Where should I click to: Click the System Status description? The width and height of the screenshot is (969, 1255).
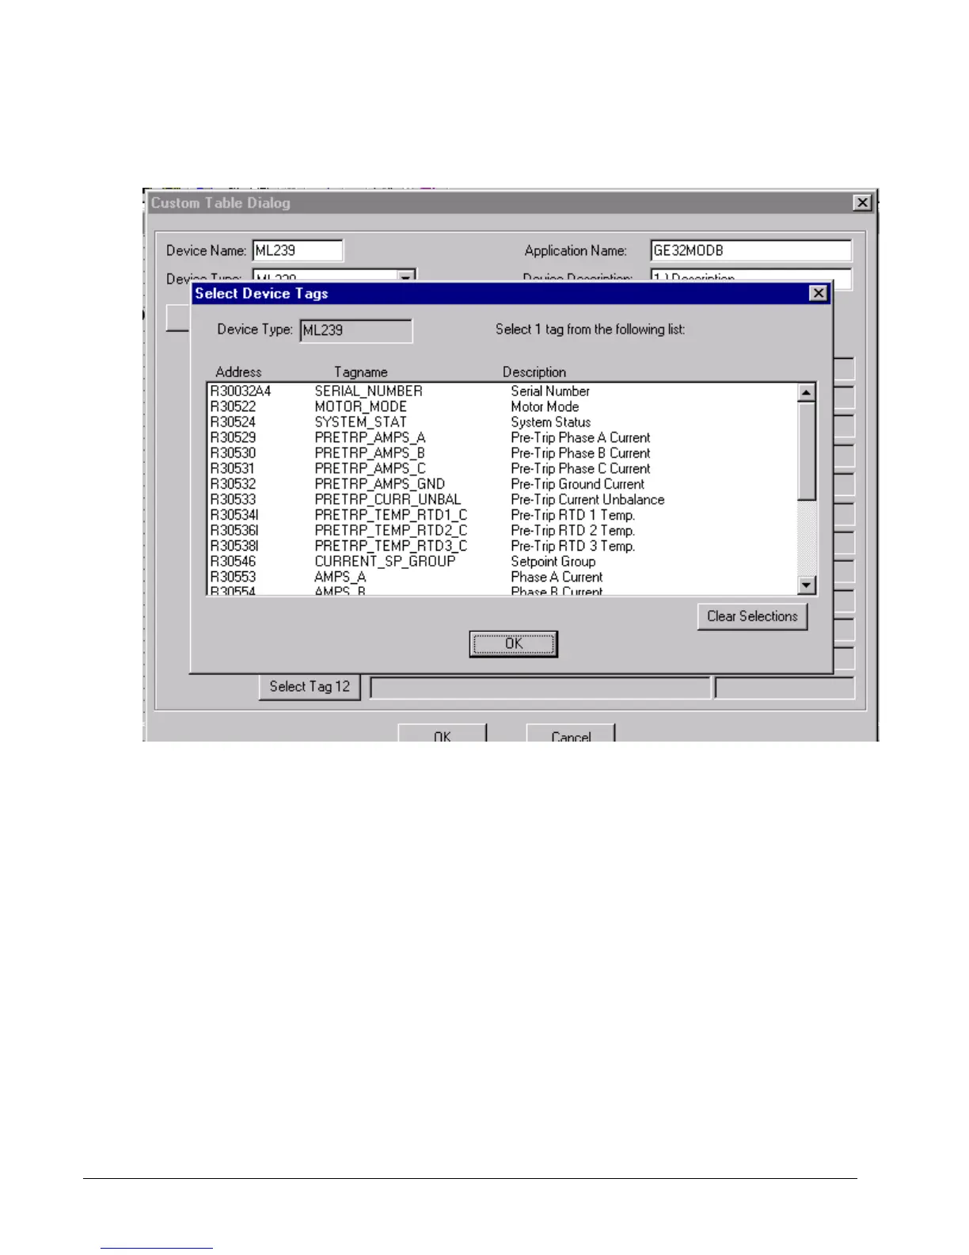(x=551, y=422)
